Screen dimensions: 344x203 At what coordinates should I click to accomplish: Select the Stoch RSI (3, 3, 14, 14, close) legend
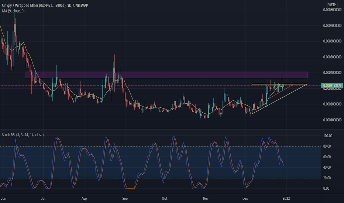pyautogui.click(x=23, y=135)
